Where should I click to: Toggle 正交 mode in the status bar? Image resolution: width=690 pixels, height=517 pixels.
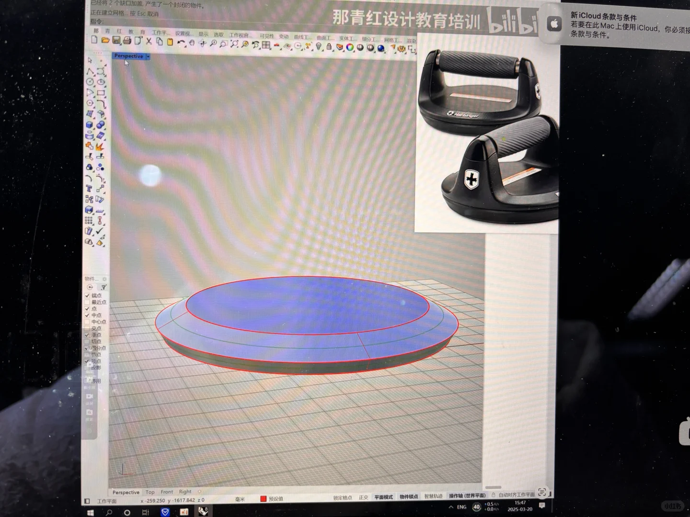[x=364, y=497]
